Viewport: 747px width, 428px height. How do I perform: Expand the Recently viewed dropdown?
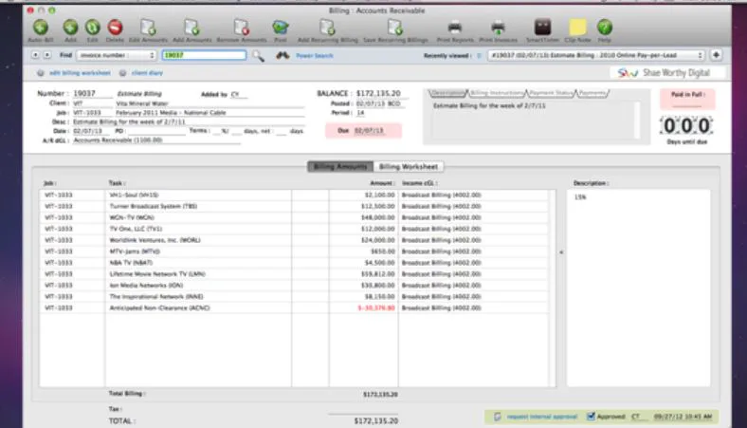click(x=595, y=55)
